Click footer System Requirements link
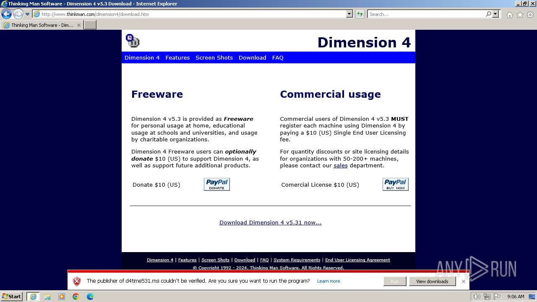The width and height of the screenshot is (537, 302). (297, 260)
